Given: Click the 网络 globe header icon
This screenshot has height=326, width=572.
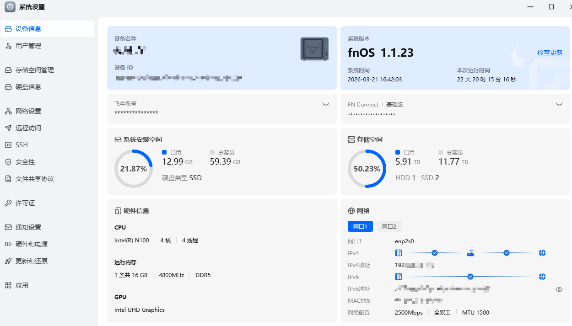Looking at the screenshot, I should click(x=351, y=211).
